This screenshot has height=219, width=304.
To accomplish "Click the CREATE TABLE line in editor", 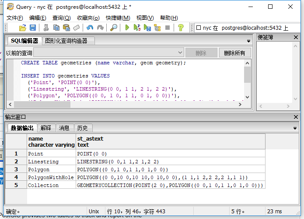I will coord(103,63).
